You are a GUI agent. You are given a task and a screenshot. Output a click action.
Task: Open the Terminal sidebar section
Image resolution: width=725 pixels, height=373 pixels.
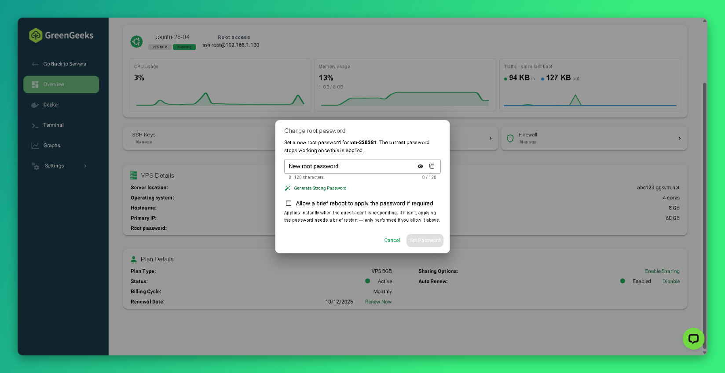click(61, 125)
